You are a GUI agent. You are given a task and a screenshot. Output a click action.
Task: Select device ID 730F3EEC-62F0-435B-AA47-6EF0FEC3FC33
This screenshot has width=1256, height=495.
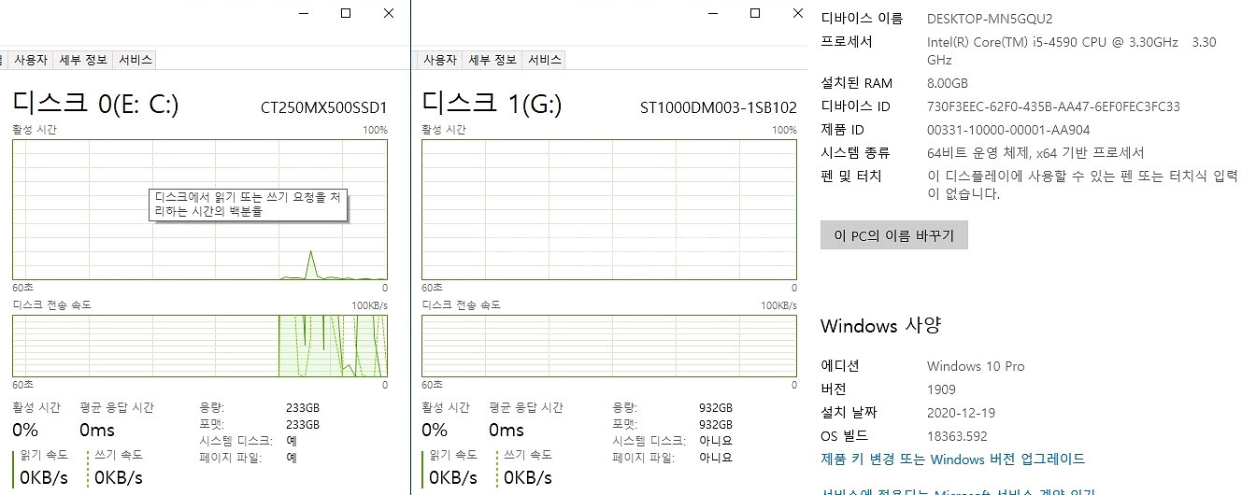pos(1053,106)
